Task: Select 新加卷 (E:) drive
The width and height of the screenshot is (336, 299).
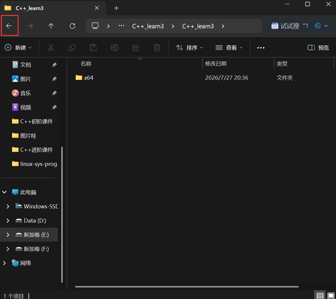Action: [x=32, y=235]
